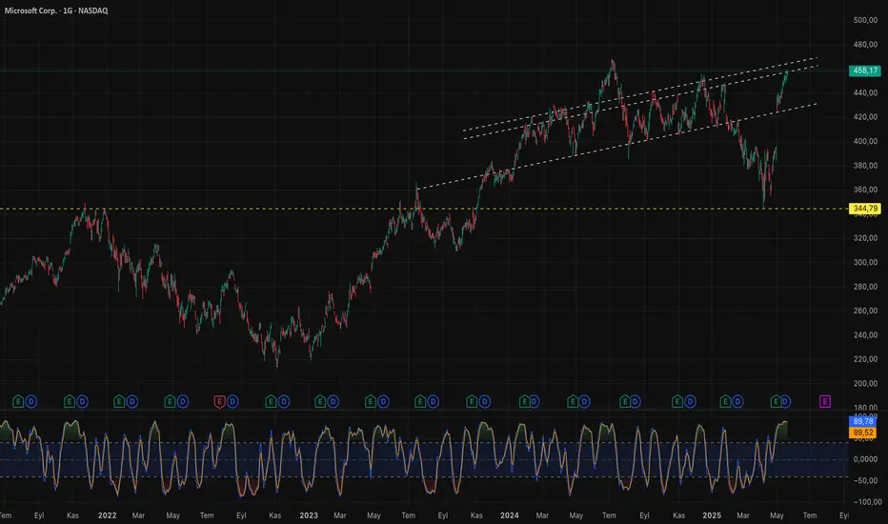The height and width of the screenshot is (524, 888).
Task: Select the orange 89,52 indicator value label
Action: click(x=862, y=433)
